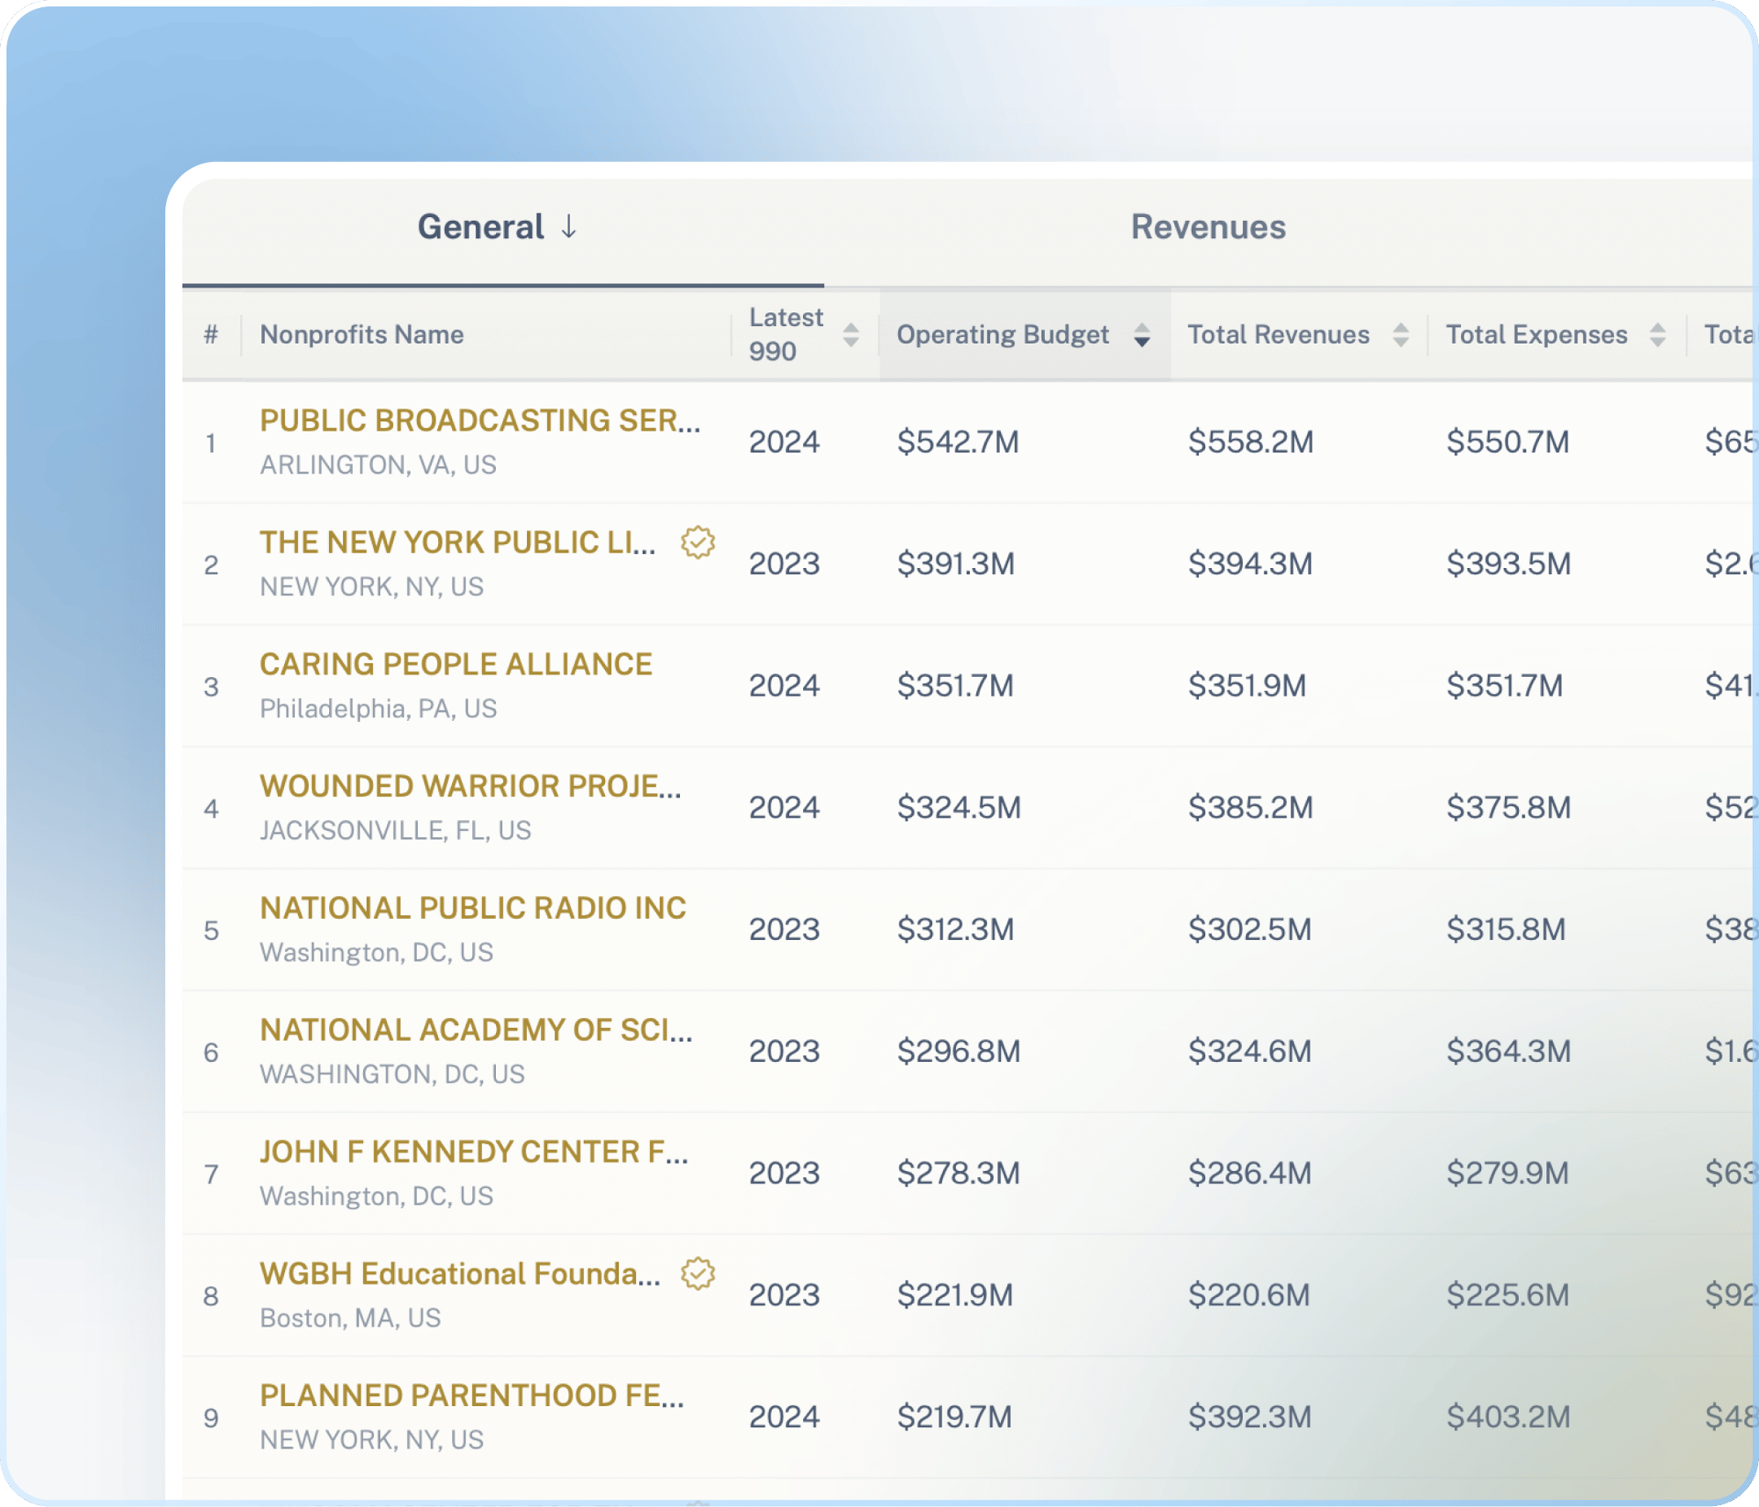This screenshot has width=1759, height=1507.
Task: Click verified badge next to New York Public Library
Action: click(697, 542)
